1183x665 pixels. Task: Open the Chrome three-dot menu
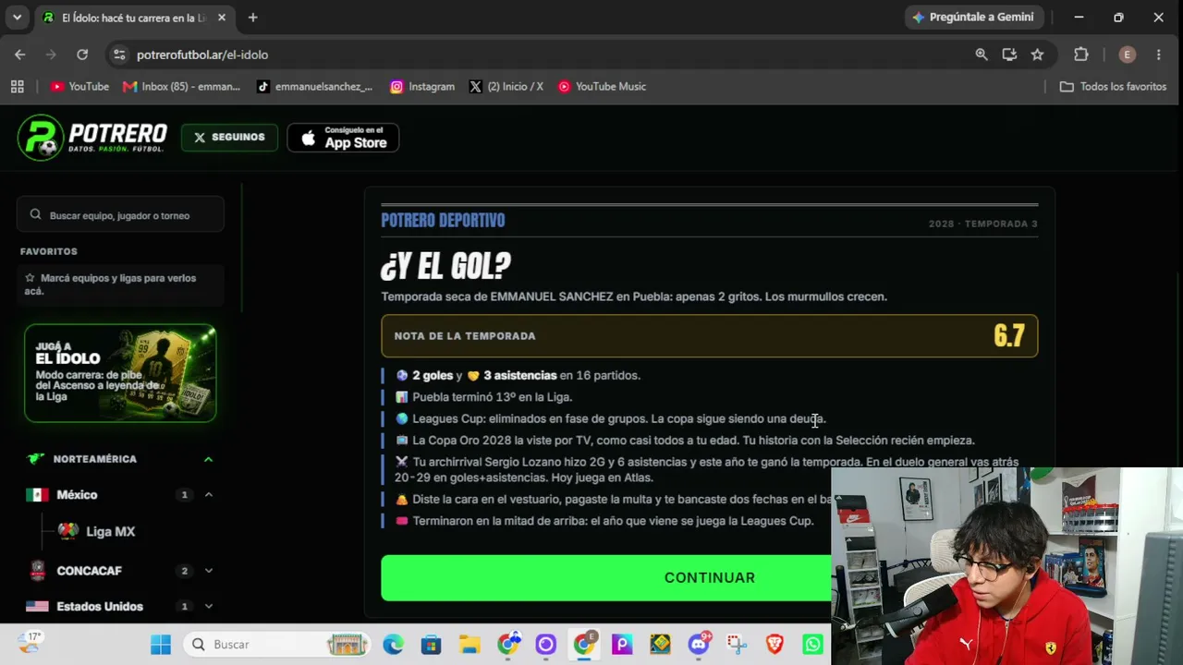pyautogui.click(x=1159, y=54)
